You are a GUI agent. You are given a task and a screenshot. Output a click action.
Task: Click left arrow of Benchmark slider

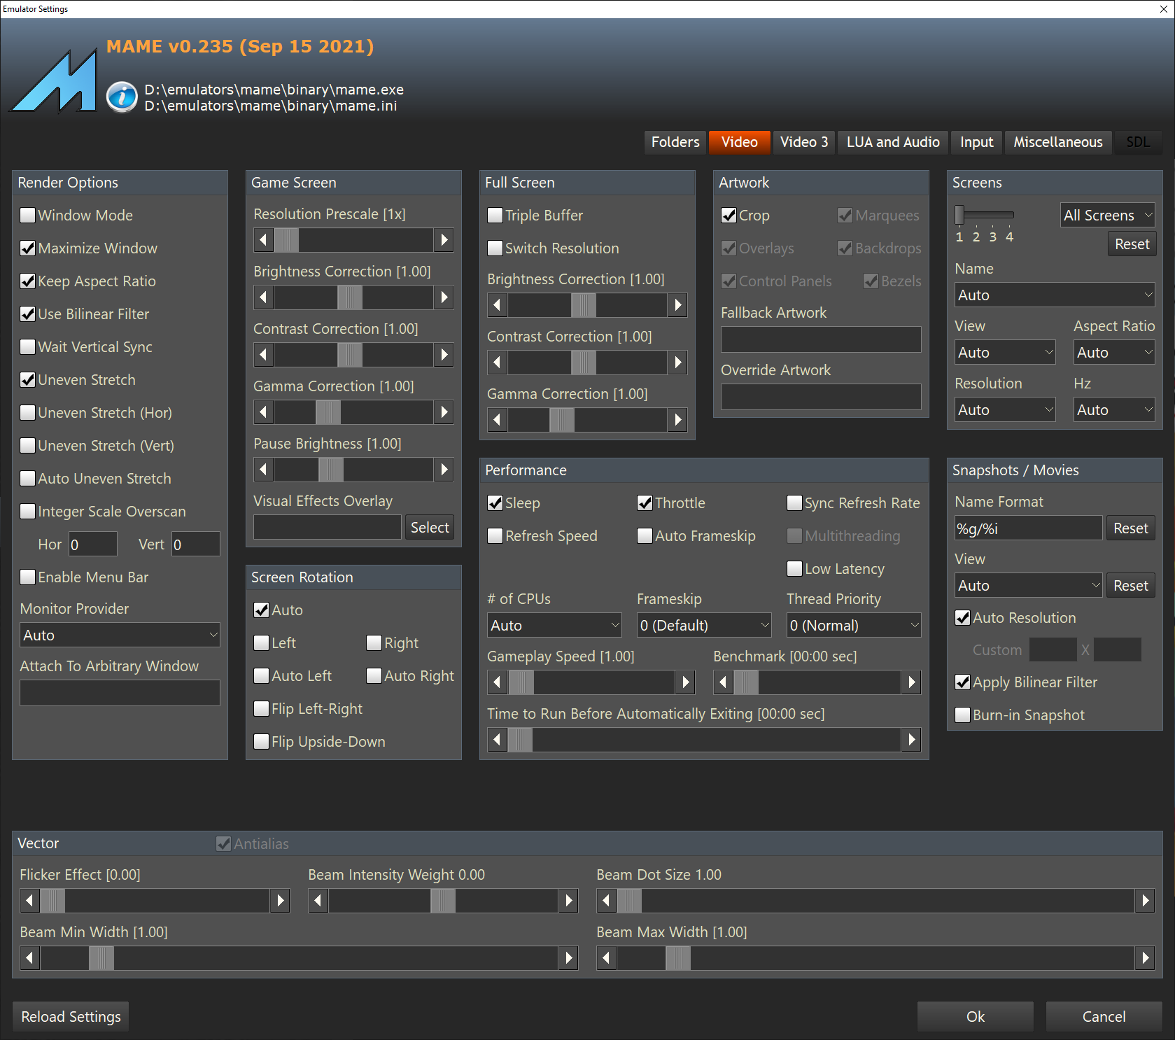[723, 682]
